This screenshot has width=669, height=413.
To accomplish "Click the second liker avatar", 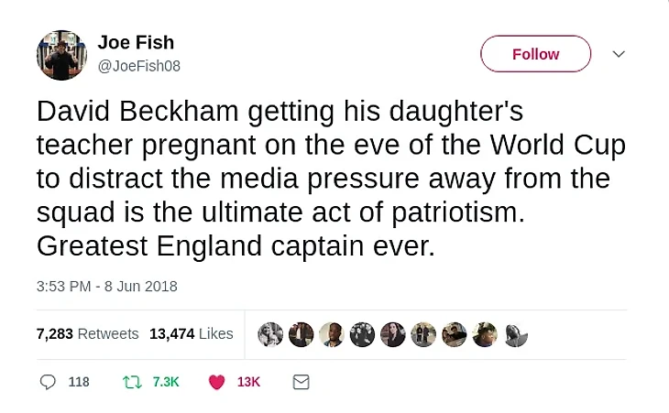I will [301, 334].
